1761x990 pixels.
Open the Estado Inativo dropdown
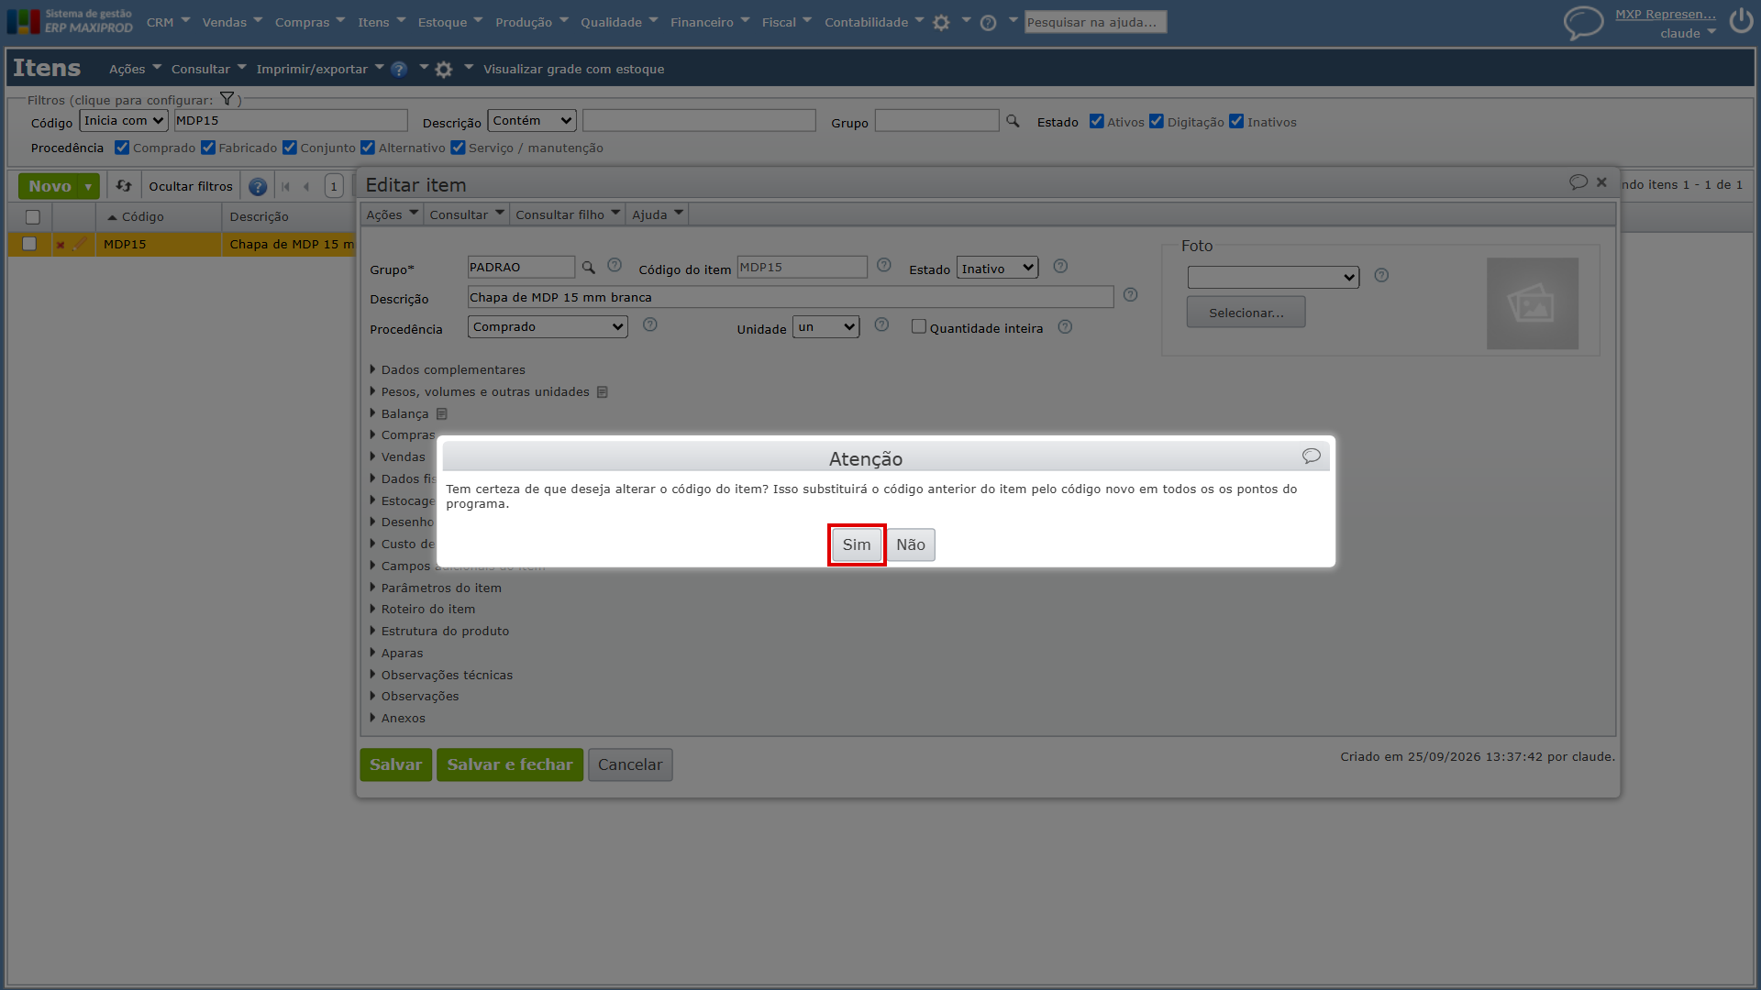(x=997, y=268)
